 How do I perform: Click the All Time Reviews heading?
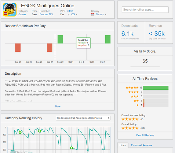tap(145, 79)
